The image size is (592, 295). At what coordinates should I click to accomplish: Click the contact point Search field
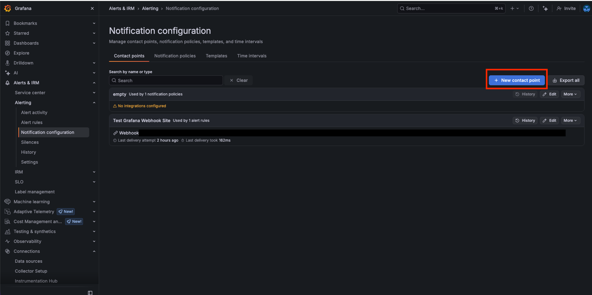pyautogui.click(x=166, y=80)
